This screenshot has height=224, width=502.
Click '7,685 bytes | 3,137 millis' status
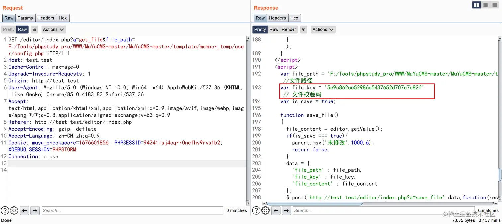[x=476, y=220]
